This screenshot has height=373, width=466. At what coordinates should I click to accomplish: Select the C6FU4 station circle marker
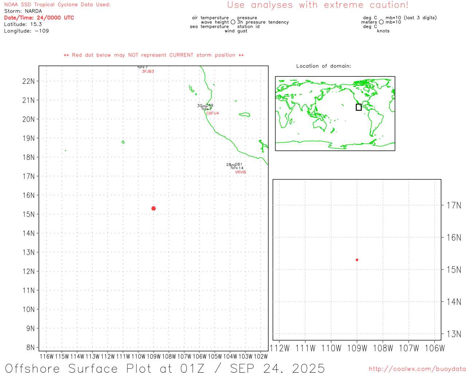[x=204, y=108]
